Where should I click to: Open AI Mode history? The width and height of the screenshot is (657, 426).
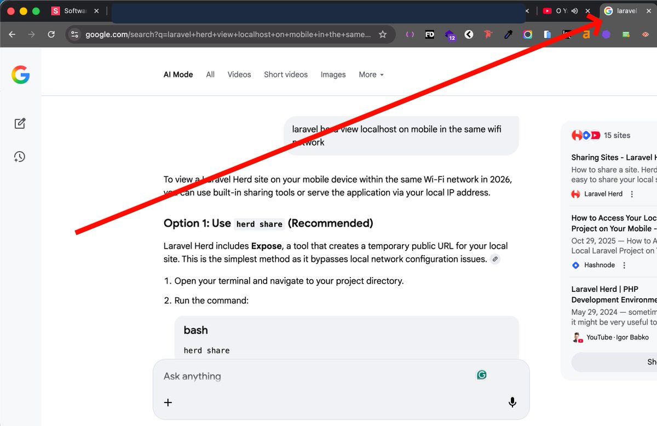(20, 157)
